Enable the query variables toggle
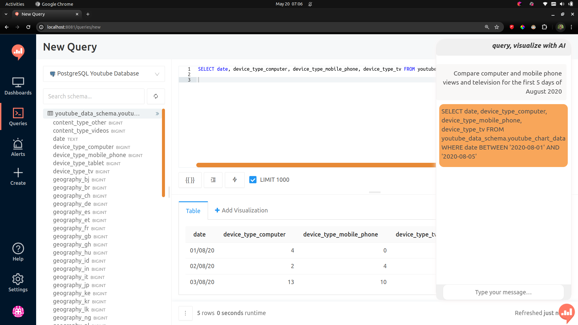This screenshot has width=578, height=325. 190,180
